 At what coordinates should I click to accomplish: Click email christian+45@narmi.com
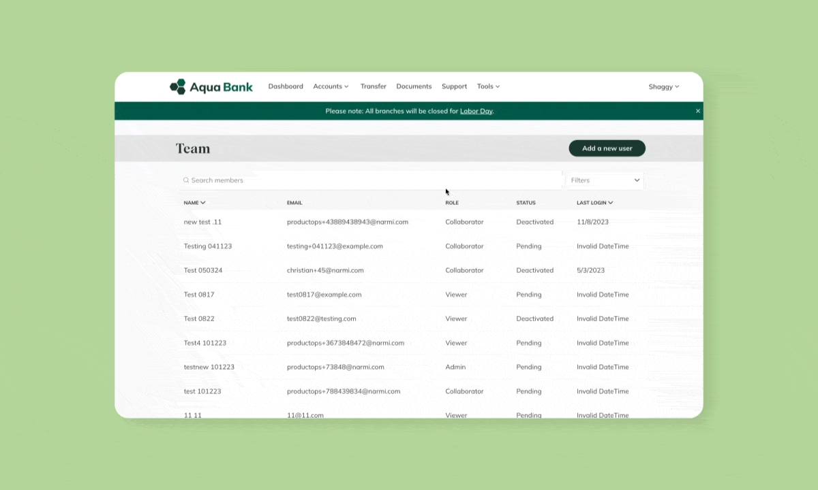coord(325,270)
